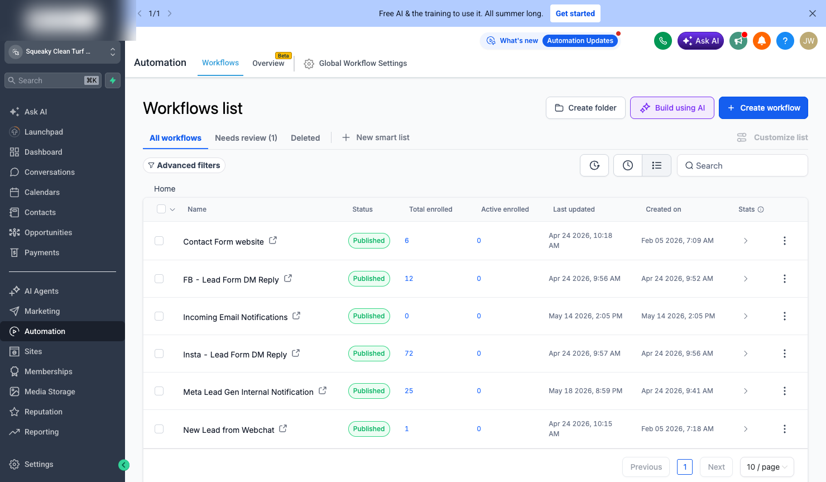Click the Stats info circle icon

[761, 209]
